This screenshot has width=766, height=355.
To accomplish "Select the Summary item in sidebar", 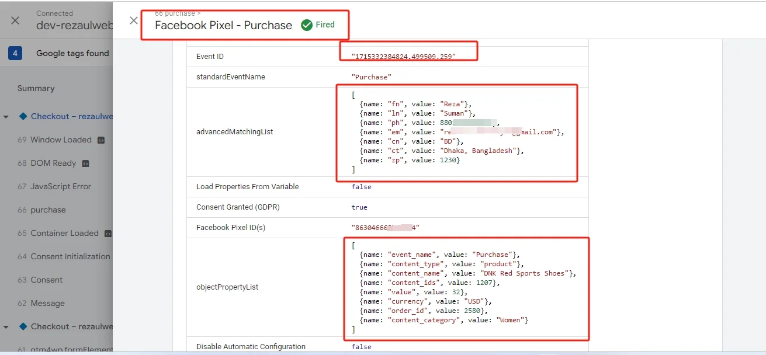I will 36,88.
